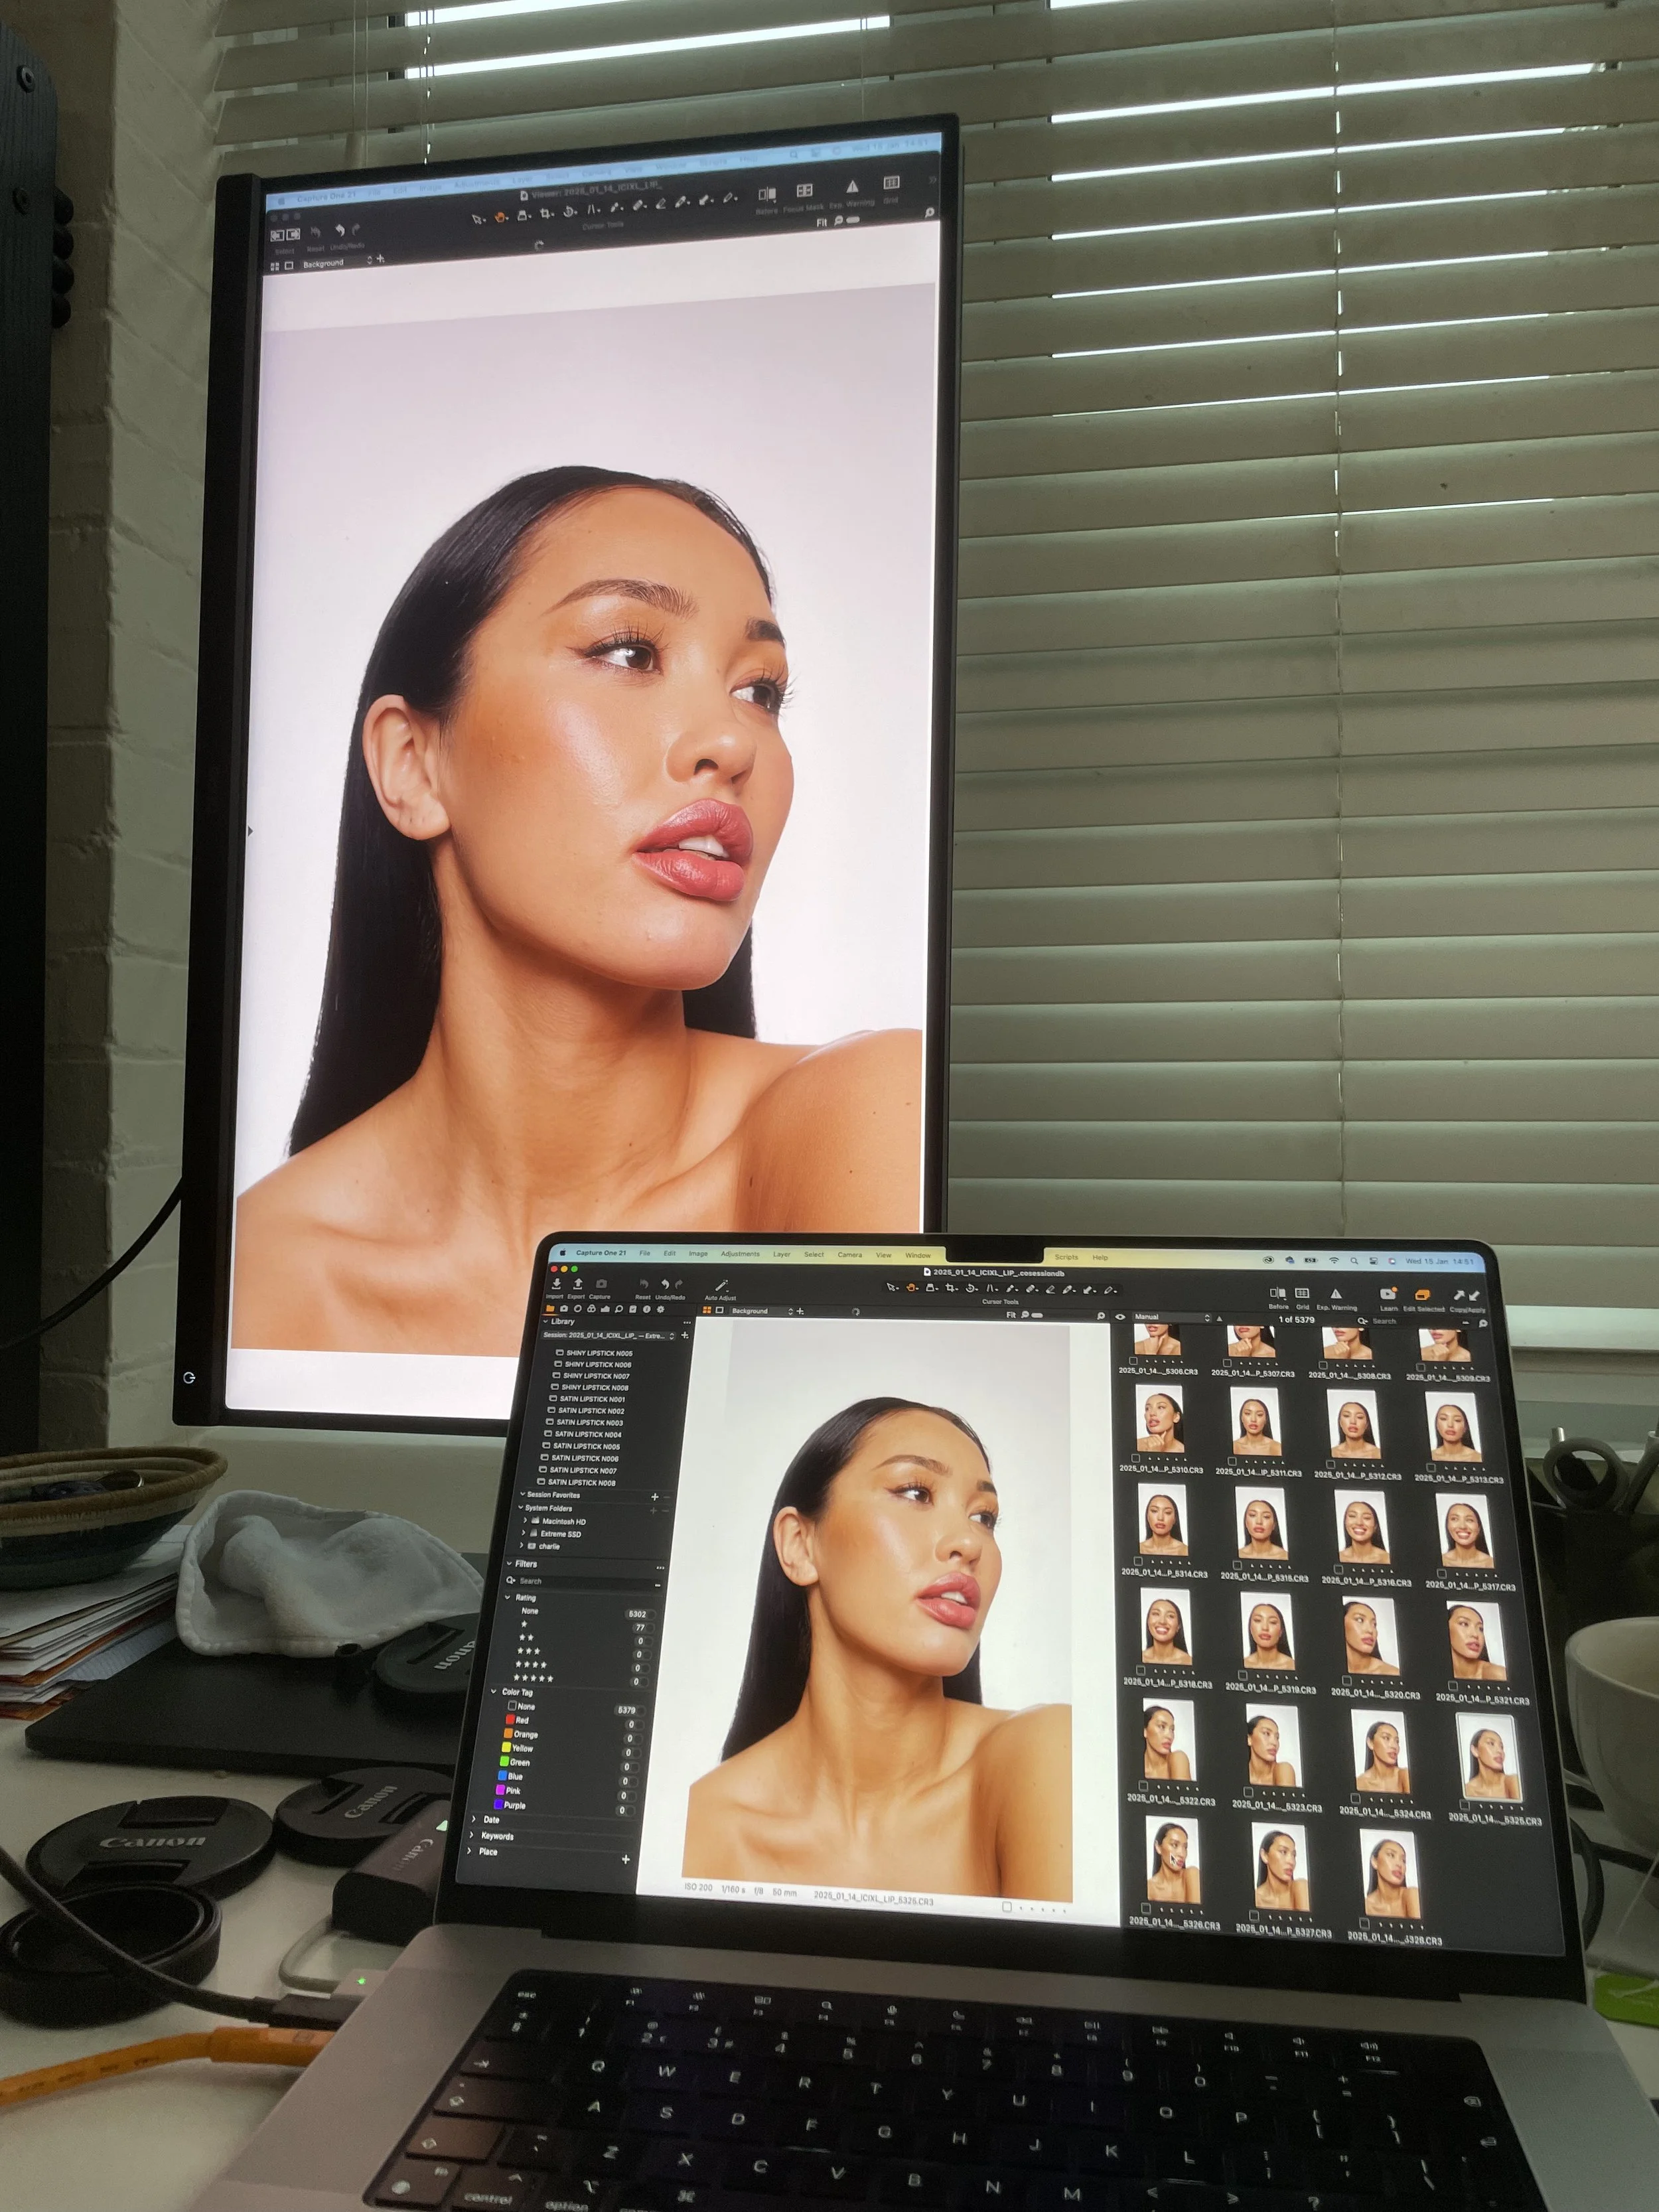Select the Crop cursor tool on the laptop

pos(951,1288)
